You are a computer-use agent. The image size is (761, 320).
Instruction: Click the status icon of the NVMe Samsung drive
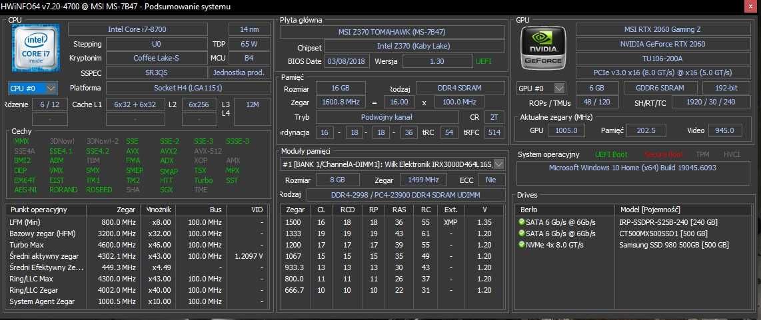coord(522,245)
